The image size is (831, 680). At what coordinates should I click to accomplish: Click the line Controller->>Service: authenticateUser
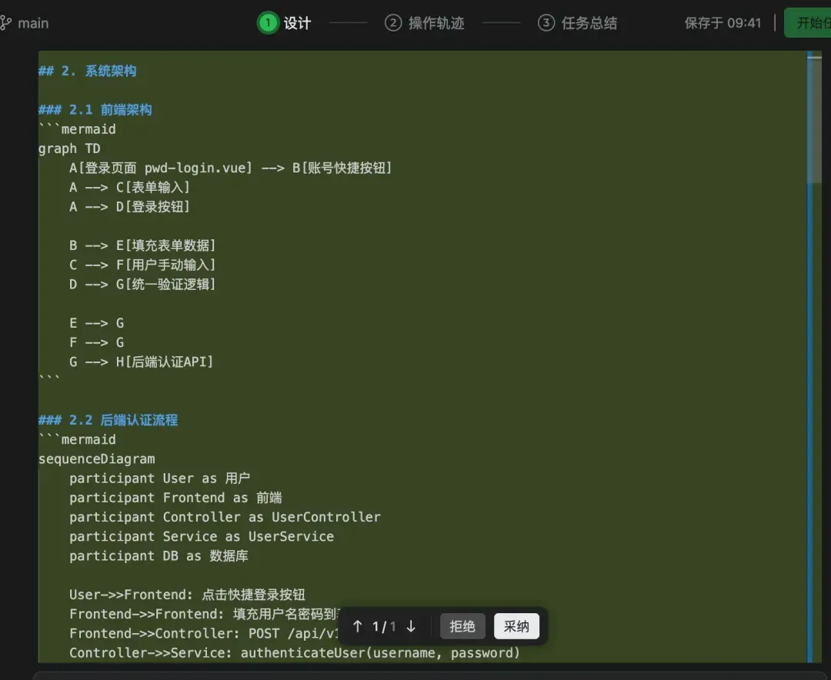(295, 653)
